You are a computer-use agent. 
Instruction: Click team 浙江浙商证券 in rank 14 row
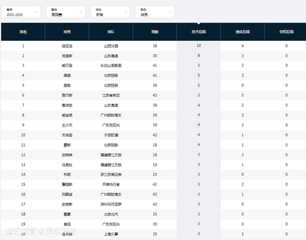pyautogui.click(x=111, y=175)
